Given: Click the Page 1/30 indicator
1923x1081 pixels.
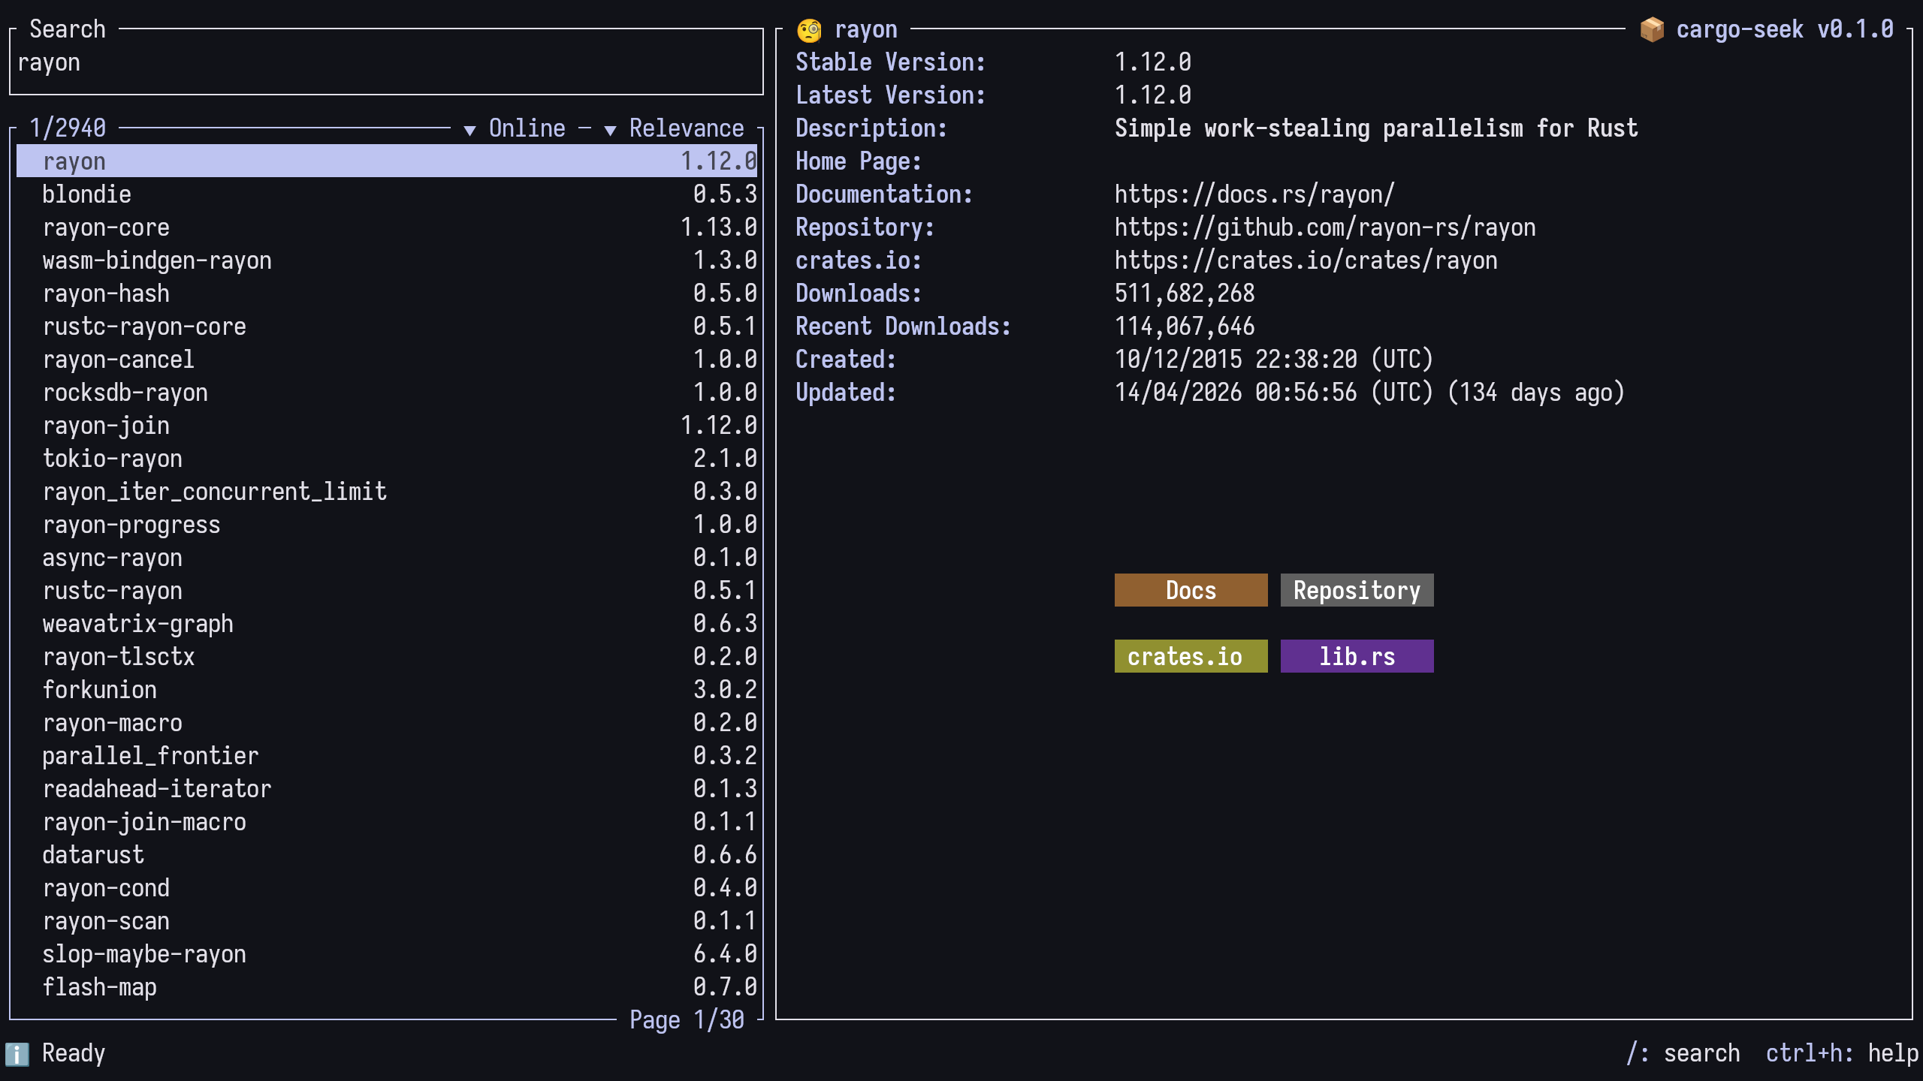Looking at the screenshot, I should [687, 1019].
